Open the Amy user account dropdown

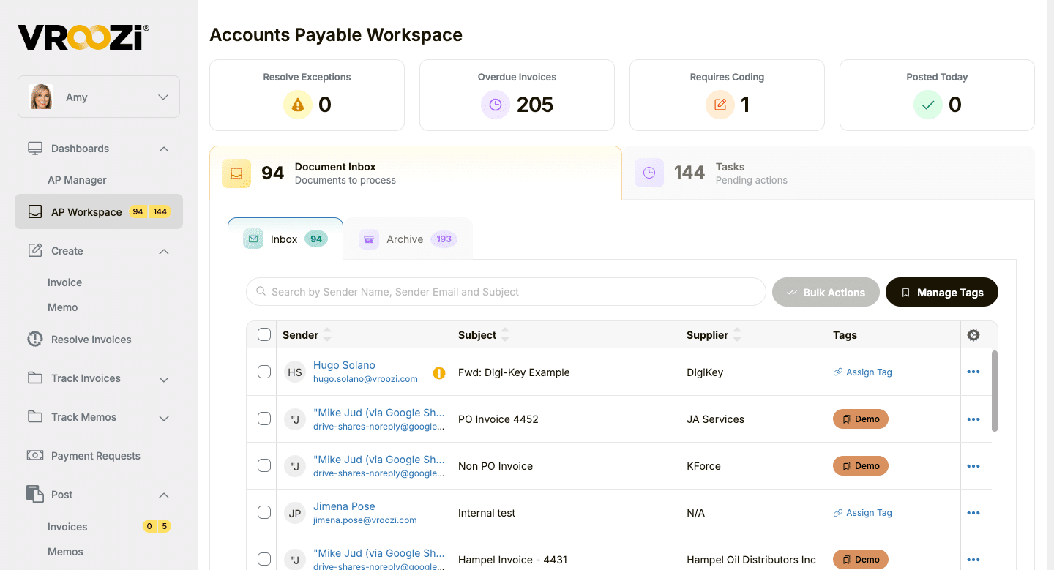tap(99, 97)
